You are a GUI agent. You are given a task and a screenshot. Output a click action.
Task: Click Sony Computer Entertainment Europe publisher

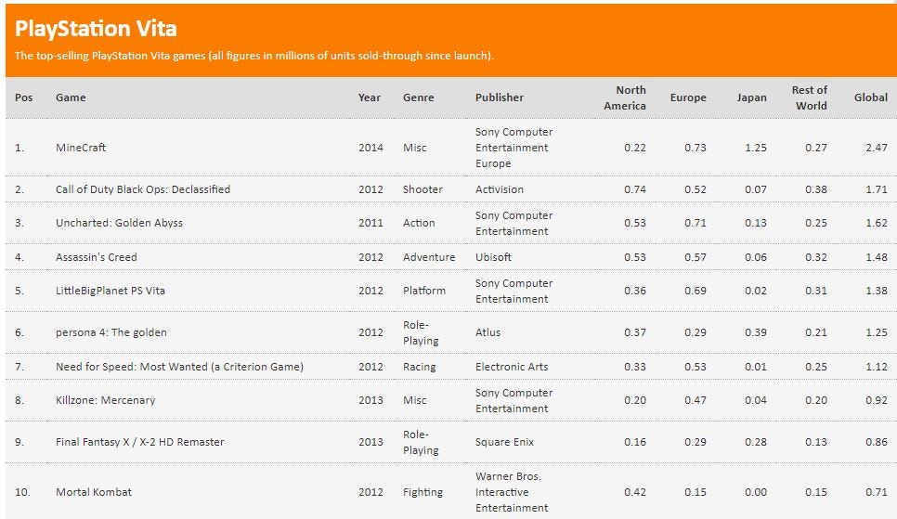click(x=513, y=148)
